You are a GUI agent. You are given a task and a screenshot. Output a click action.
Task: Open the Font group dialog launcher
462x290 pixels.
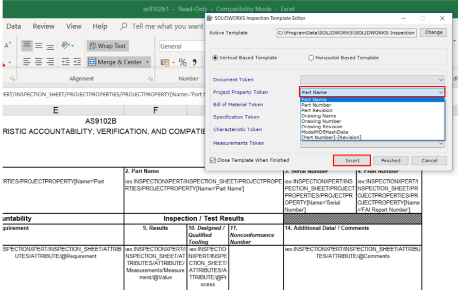(13, 78)
